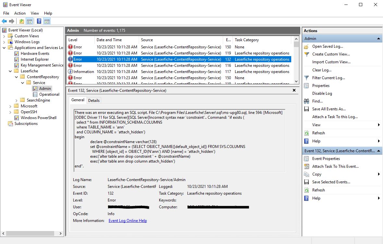Click the Event Properties icon
383x244 pixels.
(x=306, y=159)
